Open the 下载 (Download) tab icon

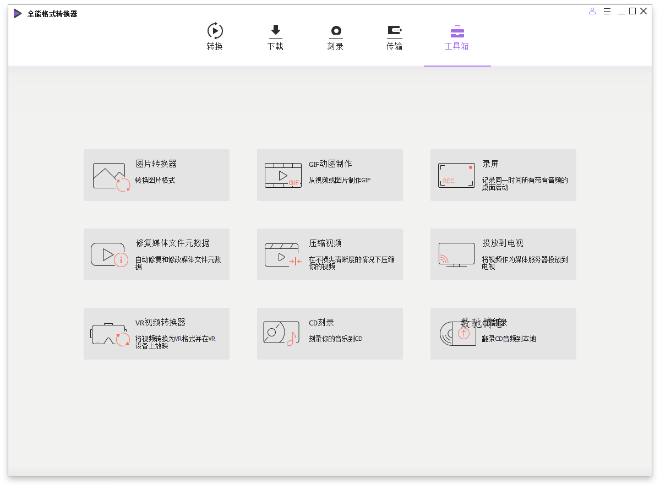275,31
